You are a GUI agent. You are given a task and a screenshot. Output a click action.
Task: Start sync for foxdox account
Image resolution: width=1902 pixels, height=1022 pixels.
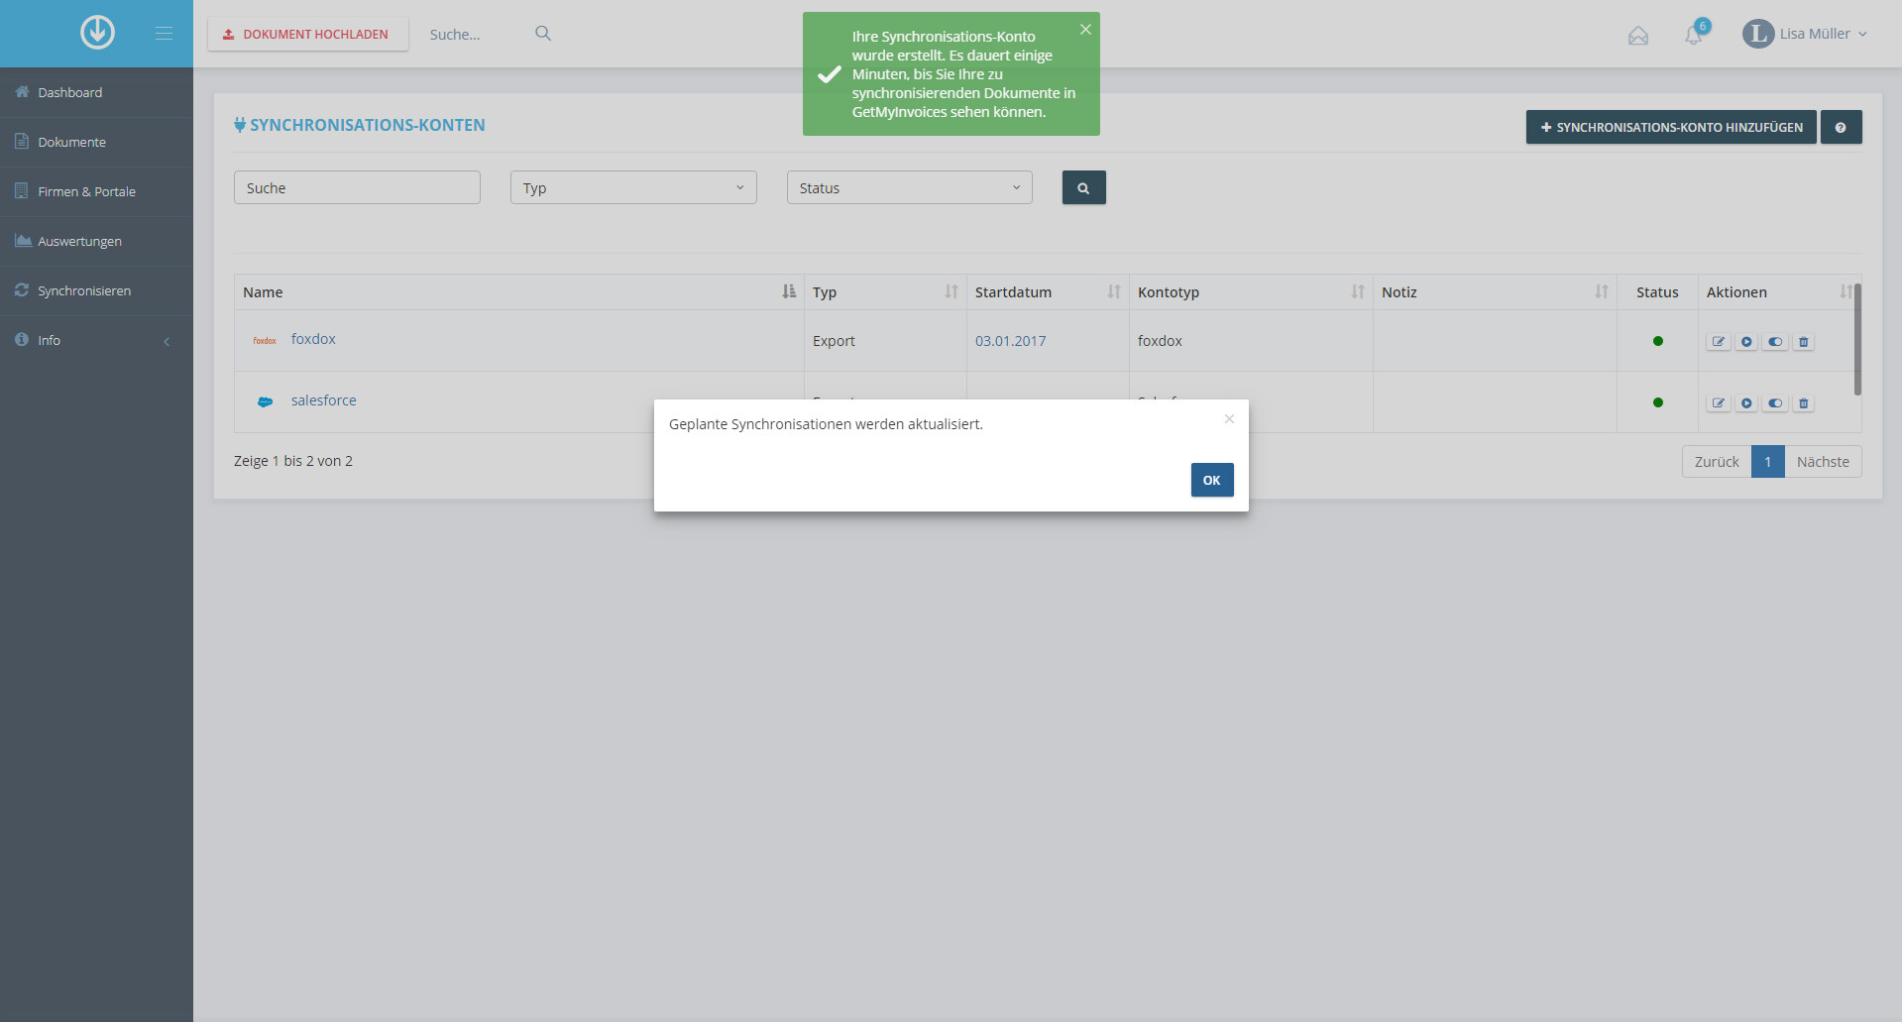pyautogui.click(x=1746, y=342)
